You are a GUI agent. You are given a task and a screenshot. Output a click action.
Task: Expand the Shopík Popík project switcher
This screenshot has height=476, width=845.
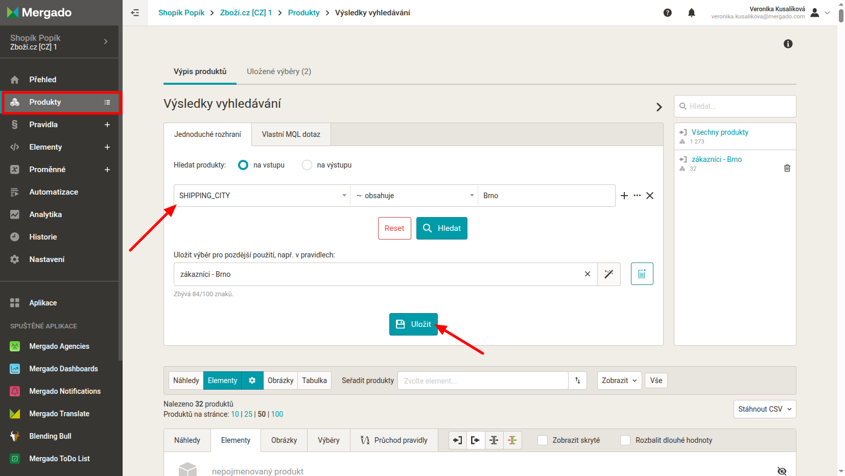pyautogui.click(x=106, y=42)
